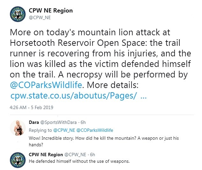Screen dimensions: 202x170
Task: Open the CPW NE Region profile name in header
Action: pos(50,11)
